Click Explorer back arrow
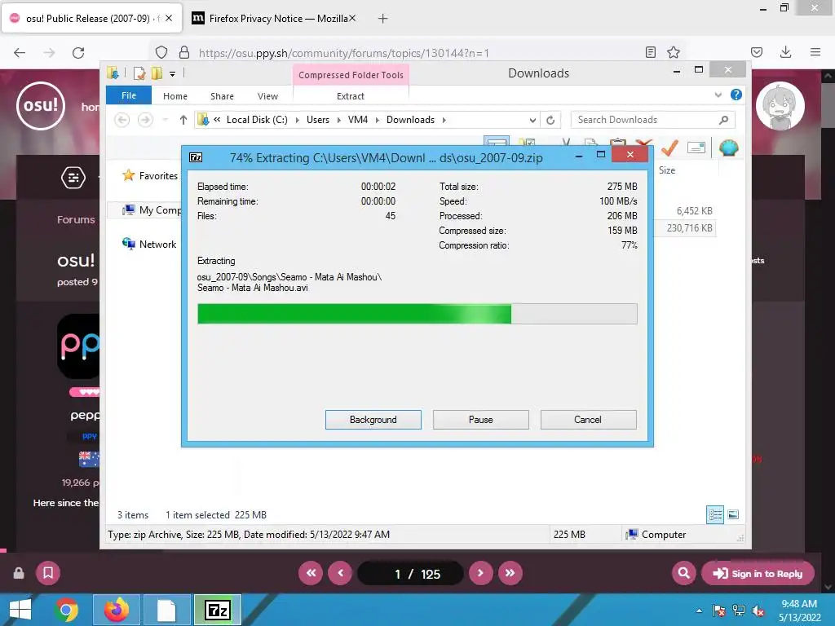 tap(122, 120)
